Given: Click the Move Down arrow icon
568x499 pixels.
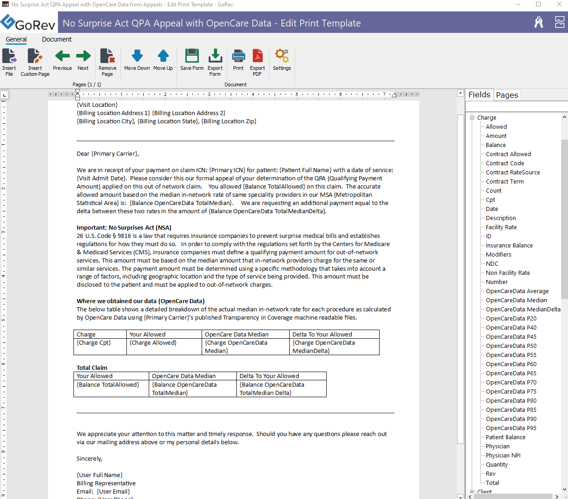Looking at the screenshot, I should [x=137, y=56].
